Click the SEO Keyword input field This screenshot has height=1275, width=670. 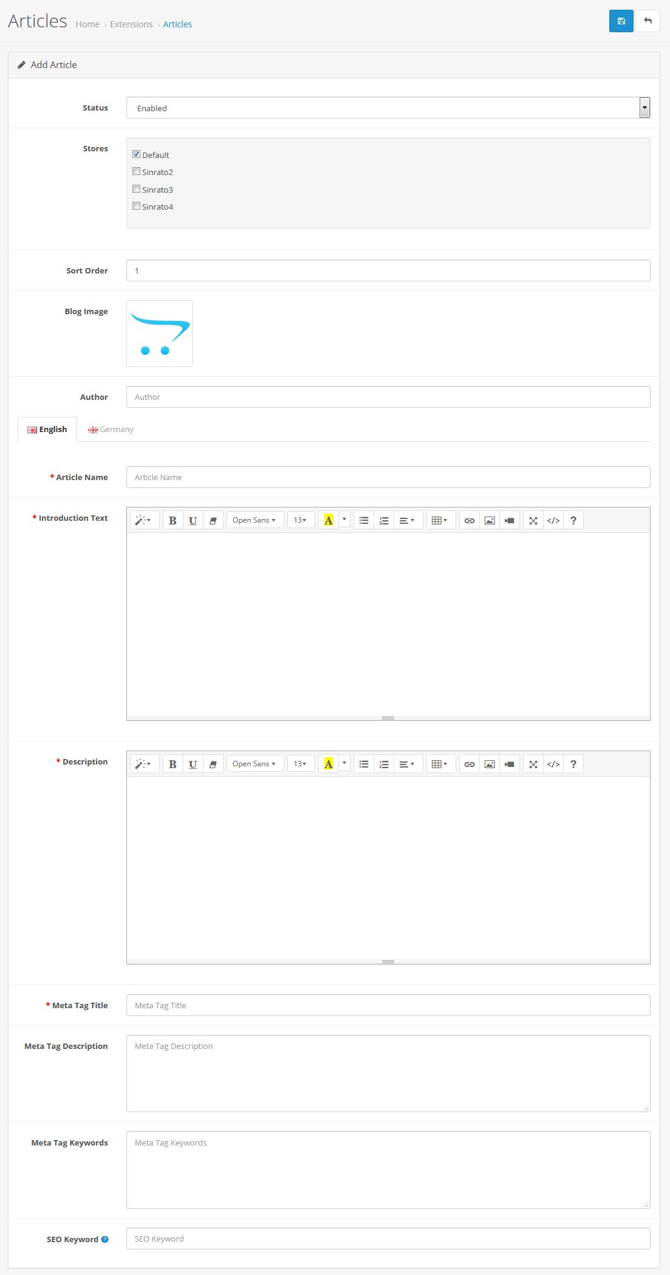[x=388, y=1239]
